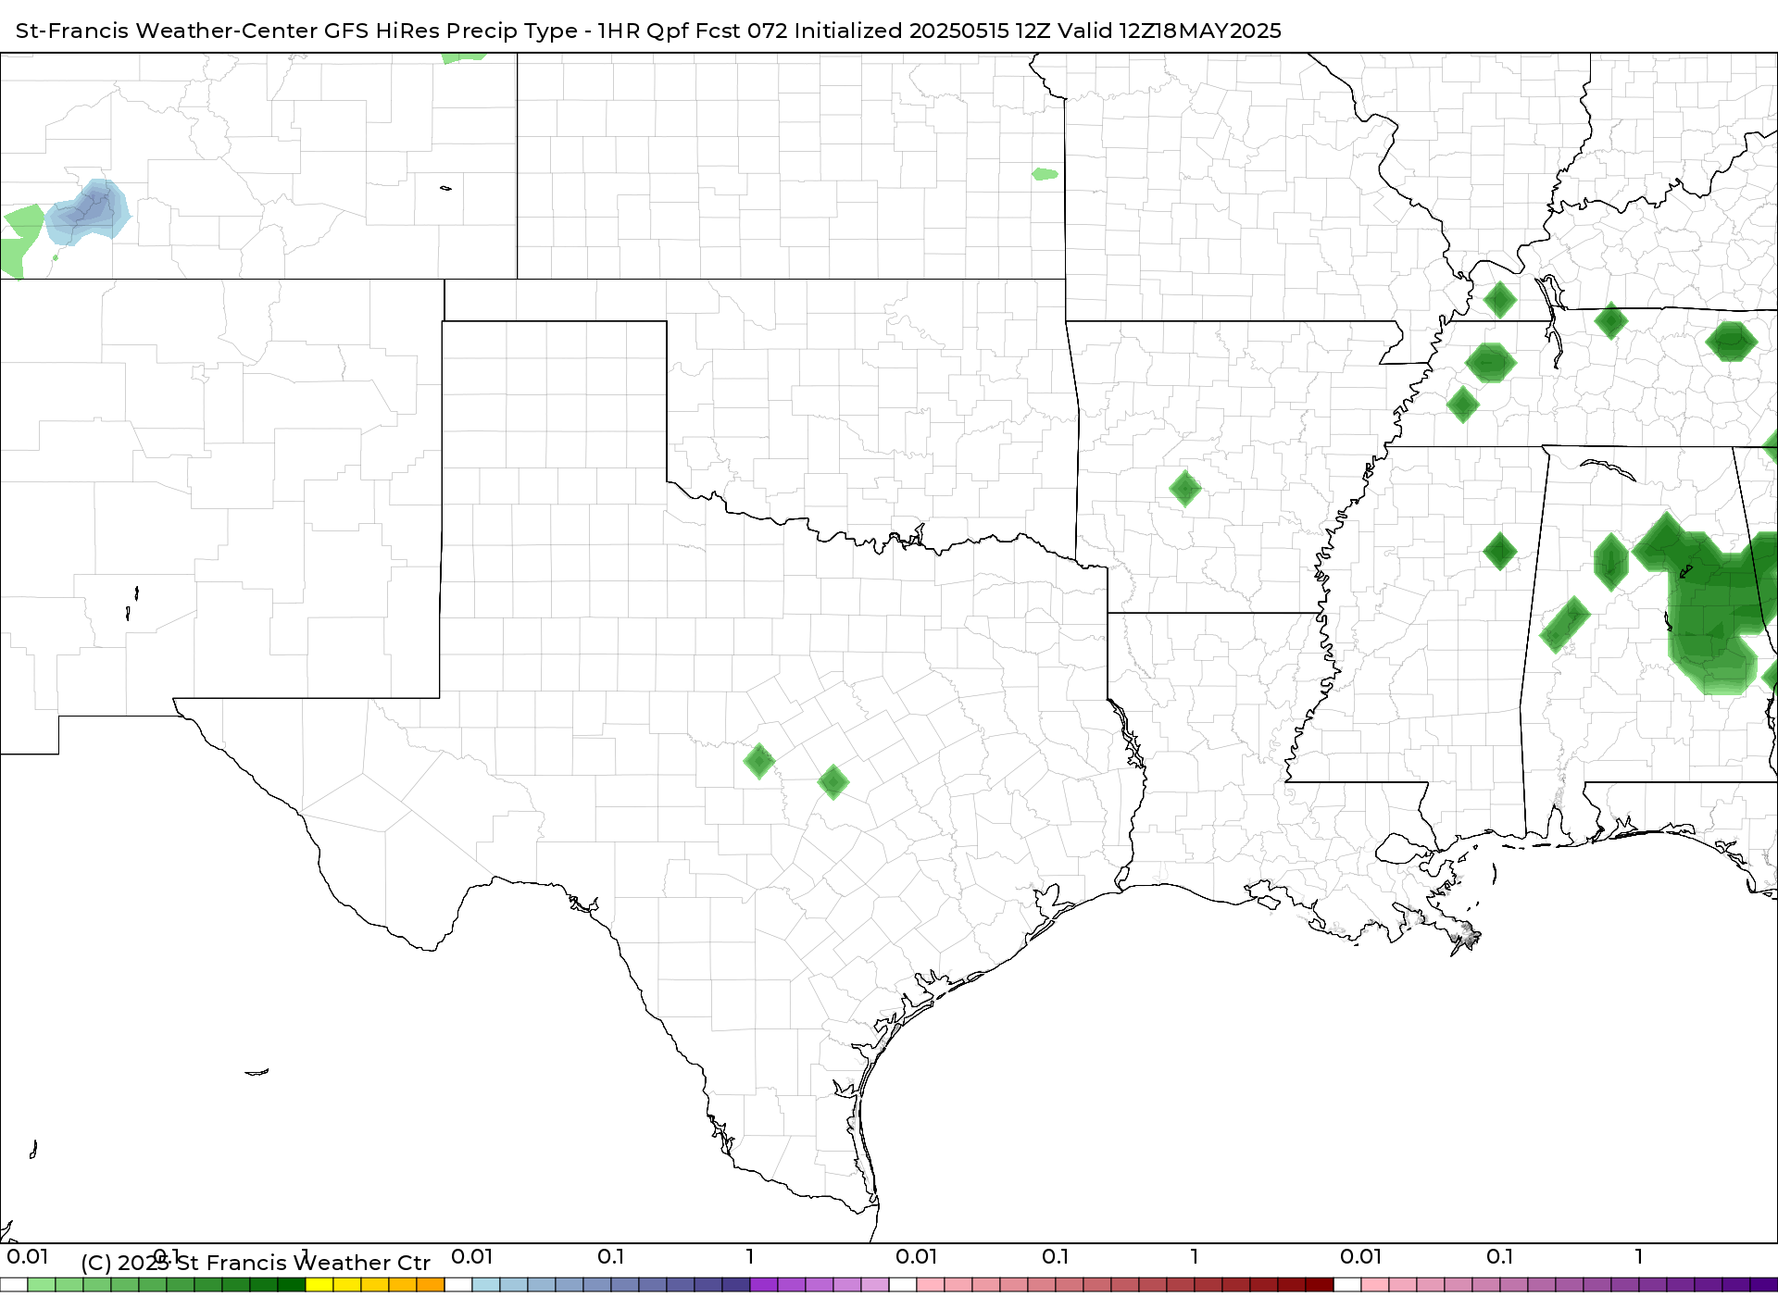The width and height of the screenshot is (1778, 1296).
Task: Select the lightest blue swatch in the color bar
Action: point(486,1285)
